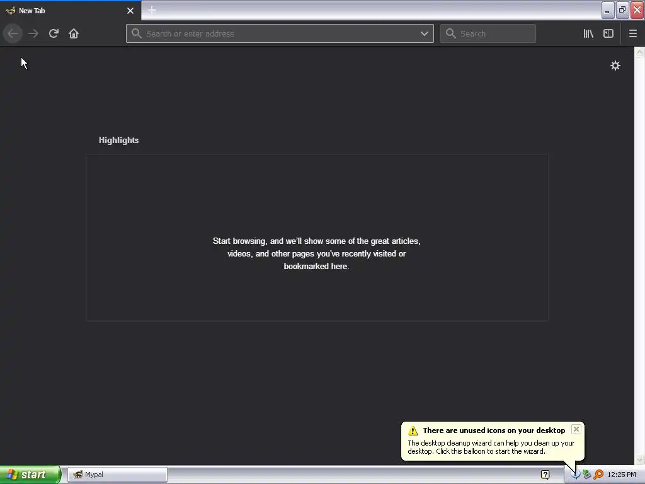Go forward one page
645x484 pixels.
33,33
